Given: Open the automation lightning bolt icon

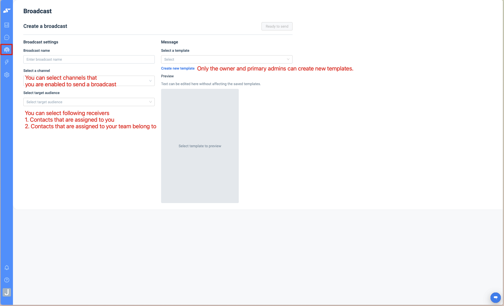Looking at the screenshot, I should pyautogui.click(x=7, y=62).
